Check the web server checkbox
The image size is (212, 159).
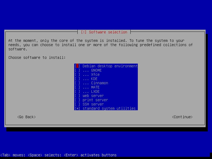[x=77, y=96]
